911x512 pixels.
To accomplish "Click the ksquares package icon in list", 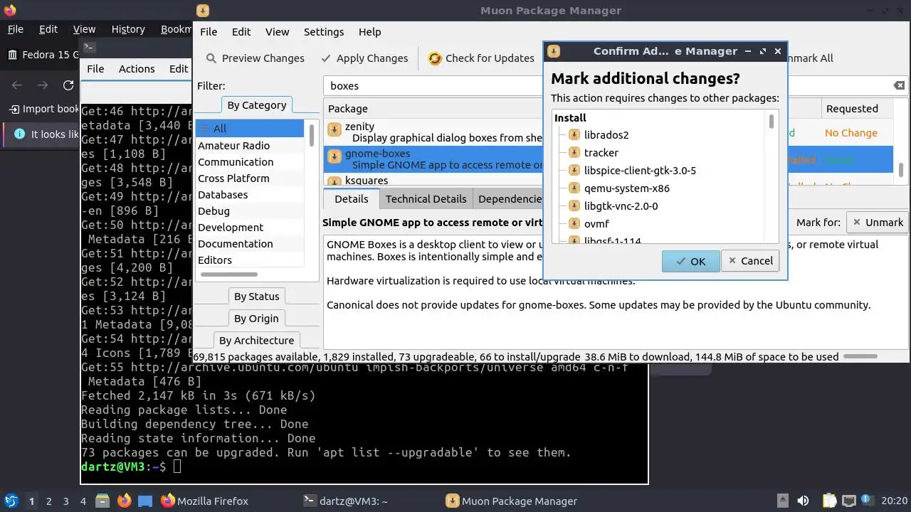I will pyautogui.click(x=335, y=181).
